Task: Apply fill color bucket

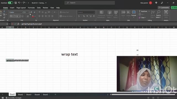Action: (x=28, y=16)
